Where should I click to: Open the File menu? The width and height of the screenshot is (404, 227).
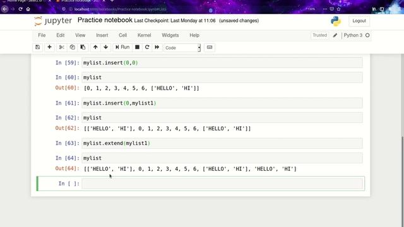click(42, 35)
